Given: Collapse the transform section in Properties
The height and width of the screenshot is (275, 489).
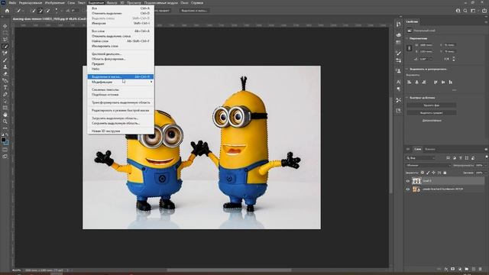Looking at the screenshot, I should [x=407, y=38].
